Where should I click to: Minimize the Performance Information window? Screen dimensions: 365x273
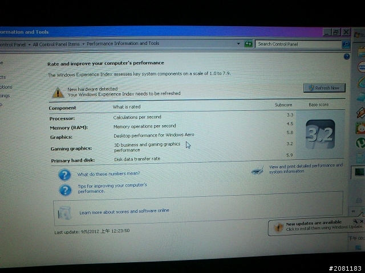327,32
